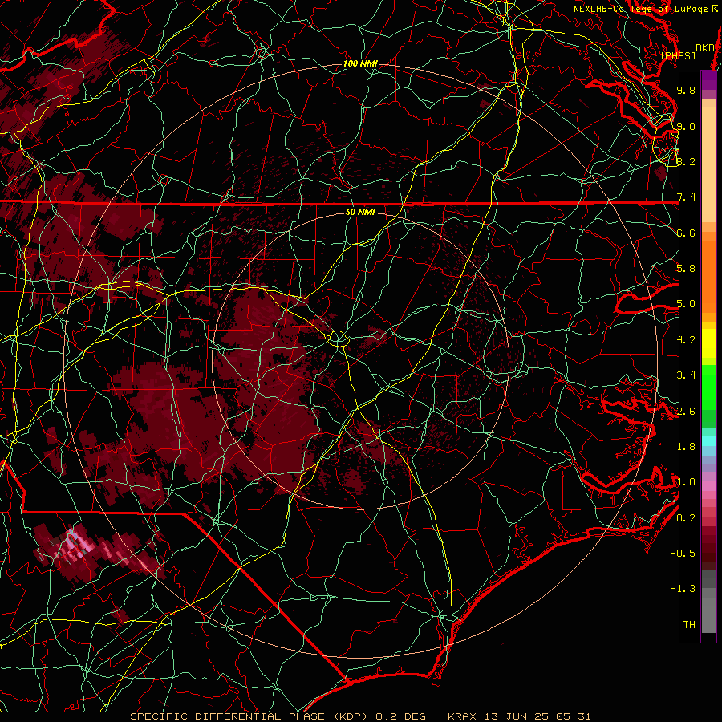
Task: Click the 5.8 value on the scale
Action: [x=686, y=269]
